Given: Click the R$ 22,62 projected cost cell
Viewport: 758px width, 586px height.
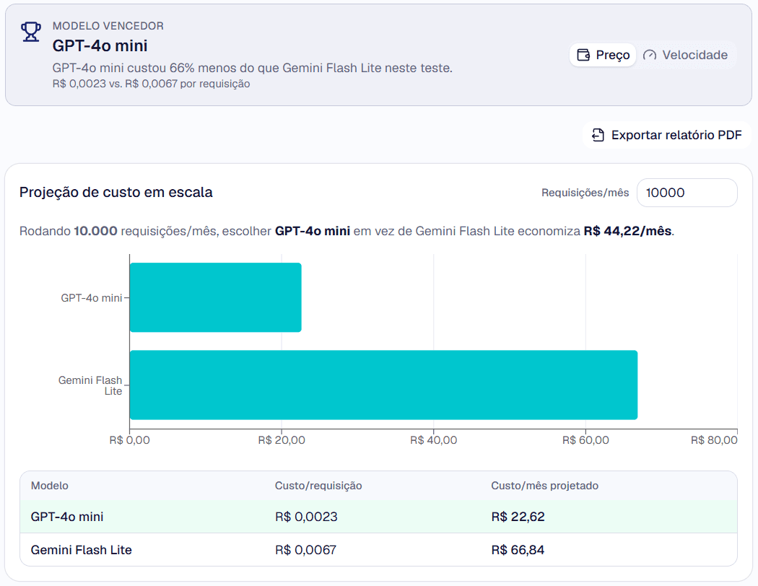Looking at the screenshot, I should pos(518,517).
